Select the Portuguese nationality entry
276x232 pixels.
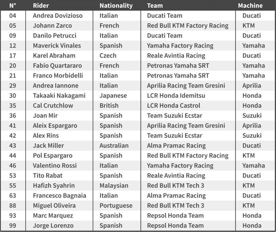116,205
